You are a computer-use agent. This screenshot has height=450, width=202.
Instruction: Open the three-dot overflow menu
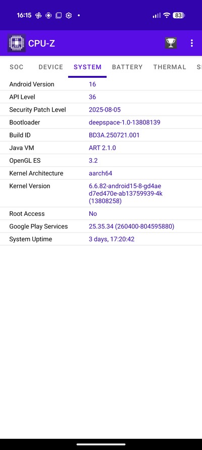click(192, 43)
